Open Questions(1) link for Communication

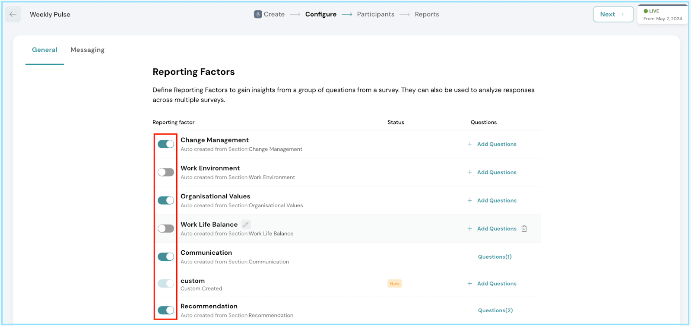pos(494,257)
